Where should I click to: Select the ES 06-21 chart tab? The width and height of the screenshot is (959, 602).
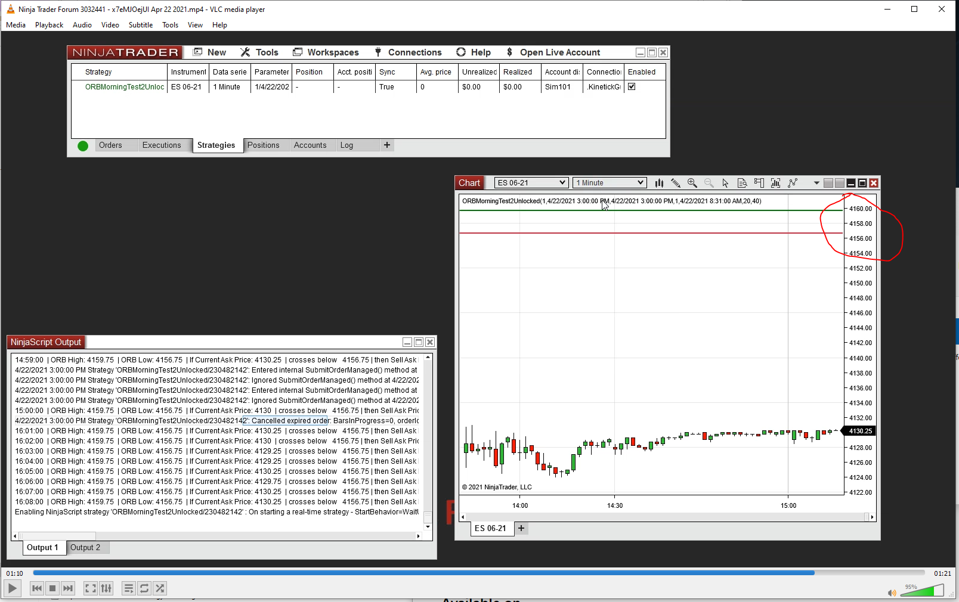tap(492, 528)
